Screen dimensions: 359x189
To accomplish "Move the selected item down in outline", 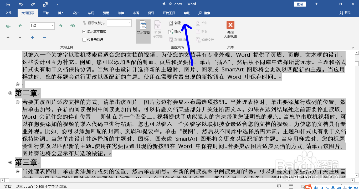I will pyautogui.click(x=20, y=37).
